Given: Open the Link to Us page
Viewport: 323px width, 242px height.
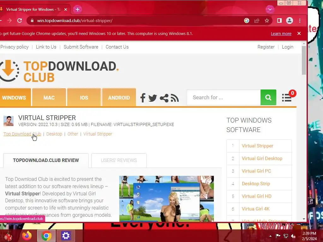Looking at the screenshot, I should 46,47.
